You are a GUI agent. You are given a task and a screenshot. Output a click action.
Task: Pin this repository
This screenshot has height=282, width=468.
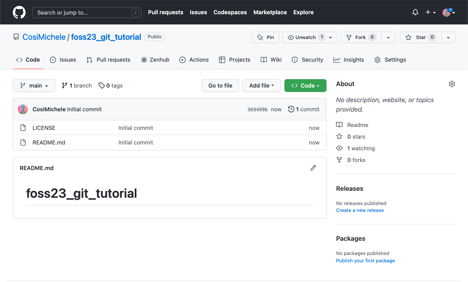tap(266, 38)
